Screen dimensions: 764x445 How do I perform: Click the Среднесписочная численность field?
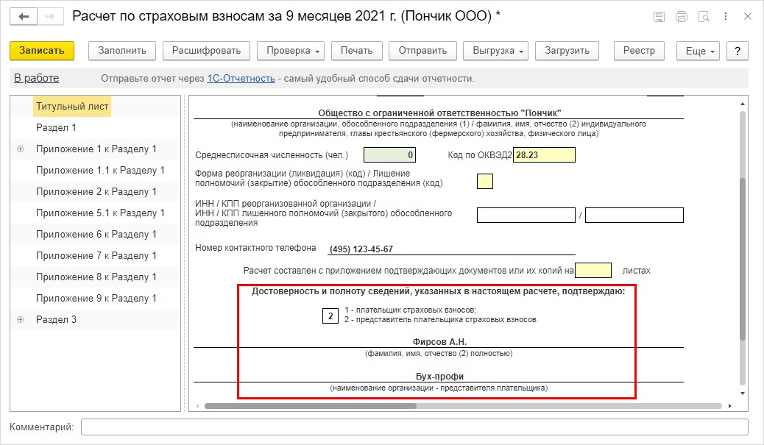[x=389, y=154]
